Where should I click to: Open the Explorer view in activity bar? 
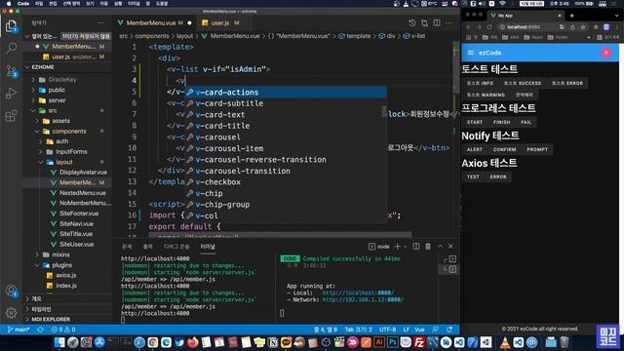point(11,26)
